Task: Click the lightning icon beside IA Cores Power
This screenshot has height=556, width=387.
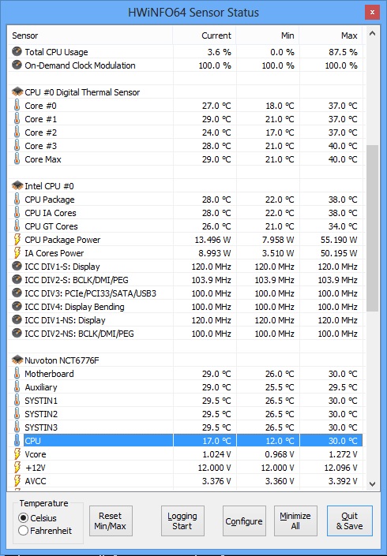Action: (x=17, y=253)
